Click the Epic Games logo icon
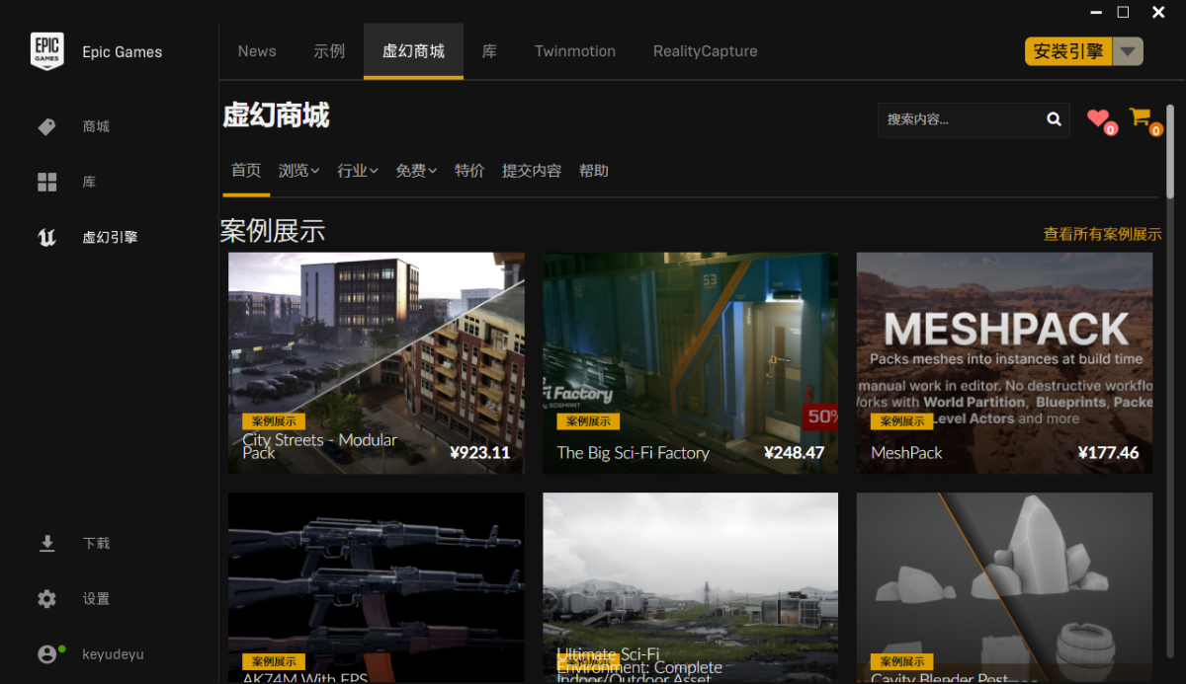1186x684 pixels. click(46, 51)
